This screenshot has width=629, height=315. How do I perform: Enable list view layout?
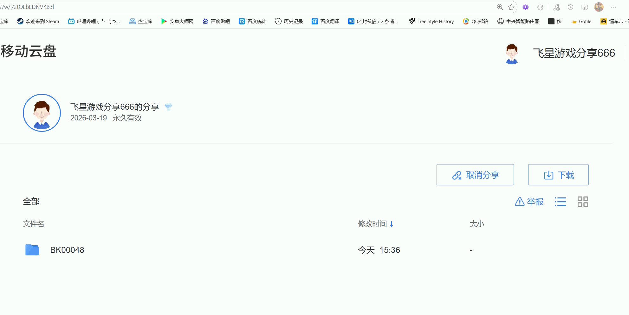pyautogui.click(x=560, y=202)
